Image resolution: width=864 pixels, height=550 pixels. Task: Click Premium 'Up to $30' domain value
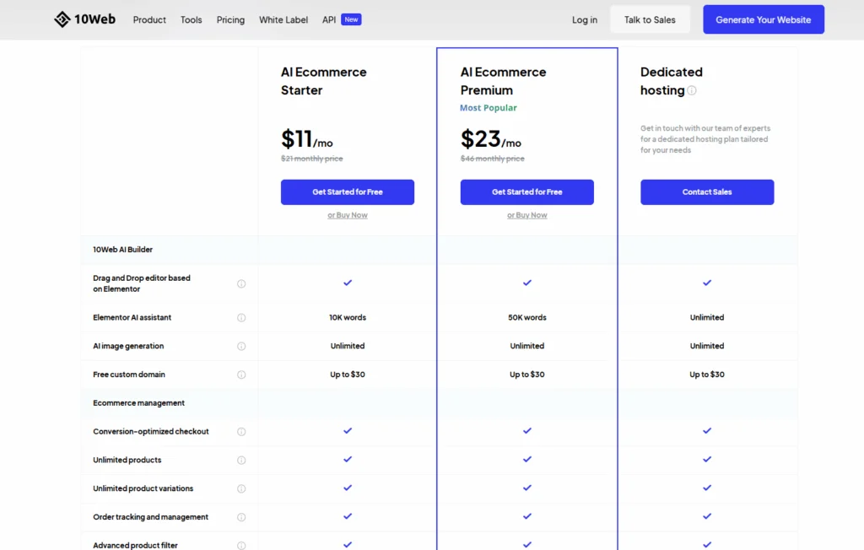pos(527,375)
